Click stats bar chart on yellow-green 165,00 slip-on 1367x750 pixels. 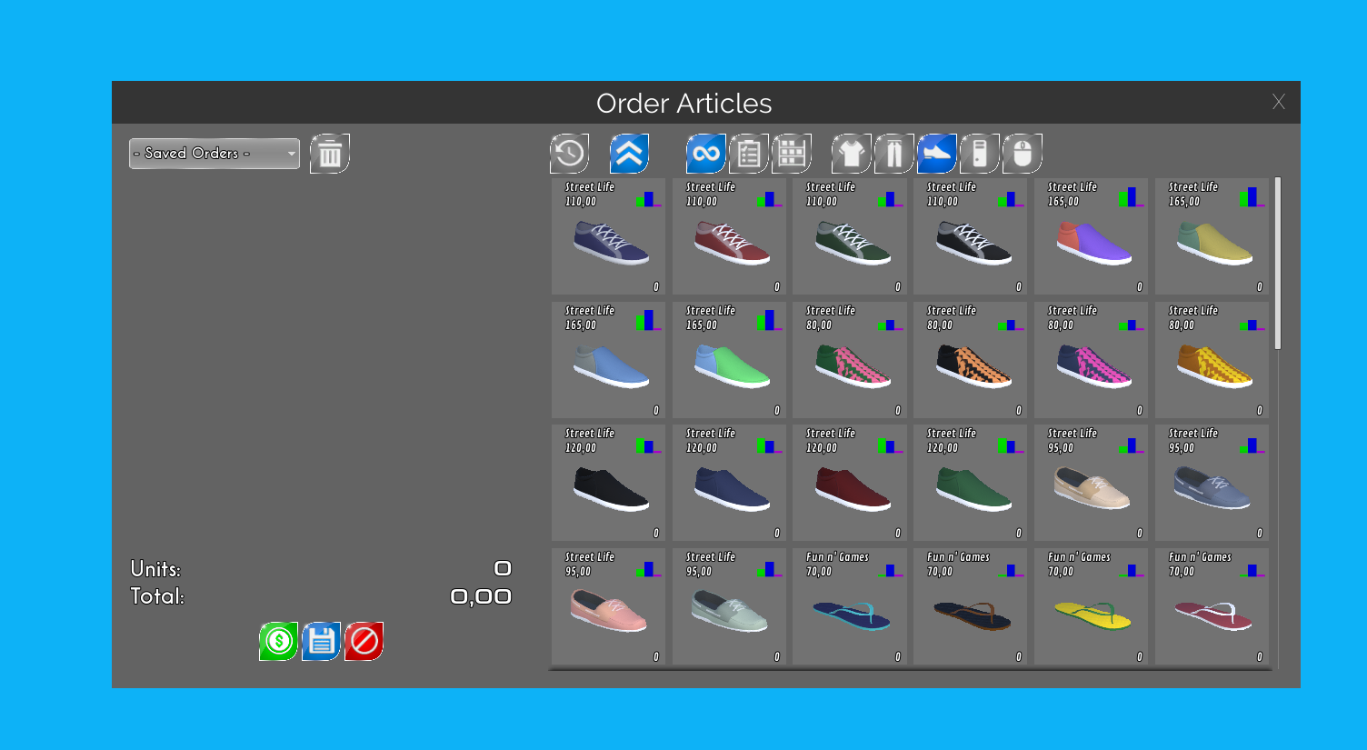(x=1252, y=197)
